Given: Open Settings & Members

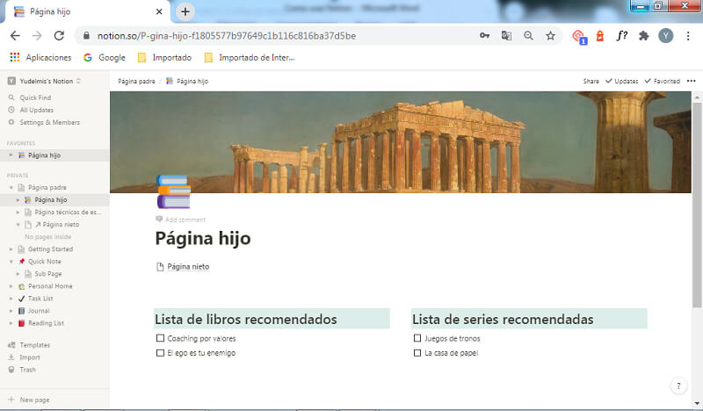Looking at the screenshot, I should [x=49, y=122].
